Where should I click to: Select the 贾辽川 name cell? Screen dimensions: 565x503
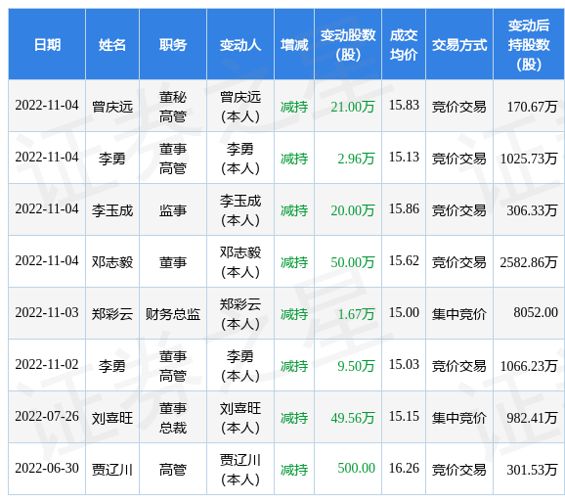(x=112, y=470)
